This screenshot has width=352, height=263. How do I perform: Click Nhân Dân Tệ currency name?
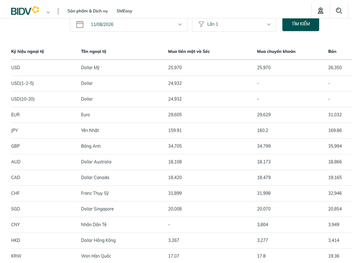[x=94, y=224]
